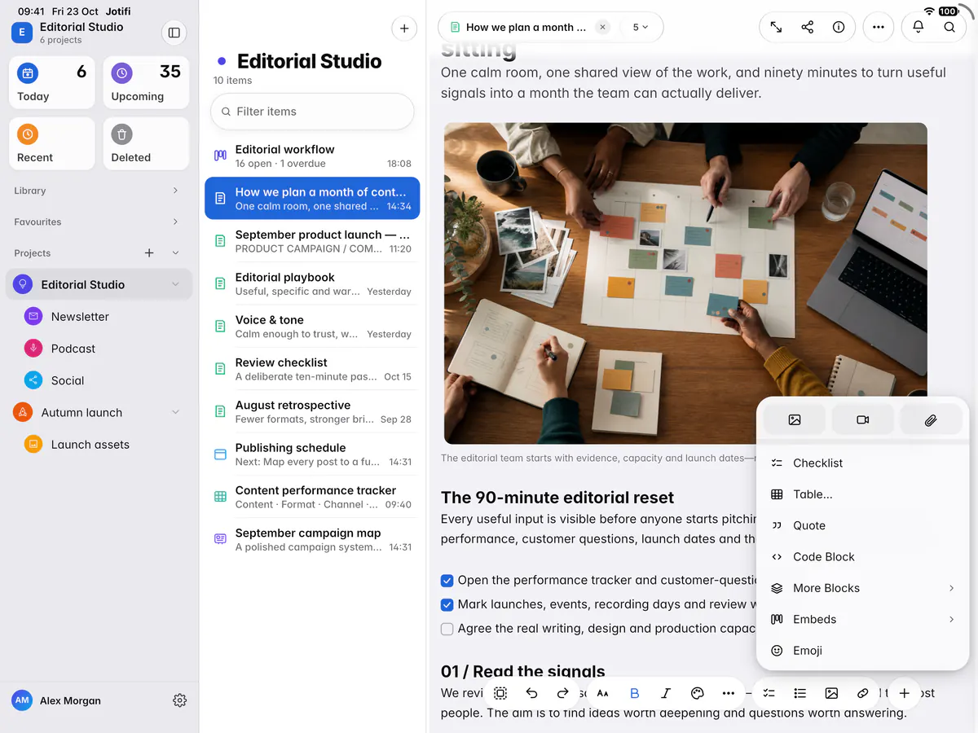Open the Voice & tone note
The height and width of the screenshot is (733, 978).
point(312,327)
